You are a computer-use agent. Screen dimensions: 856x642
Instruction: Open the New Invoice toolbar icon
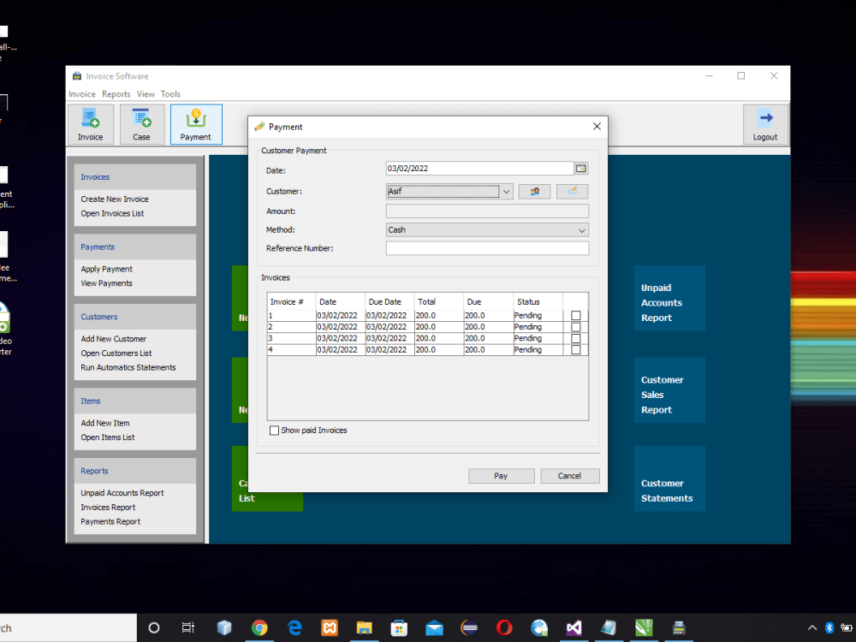(x=90, y=124)
